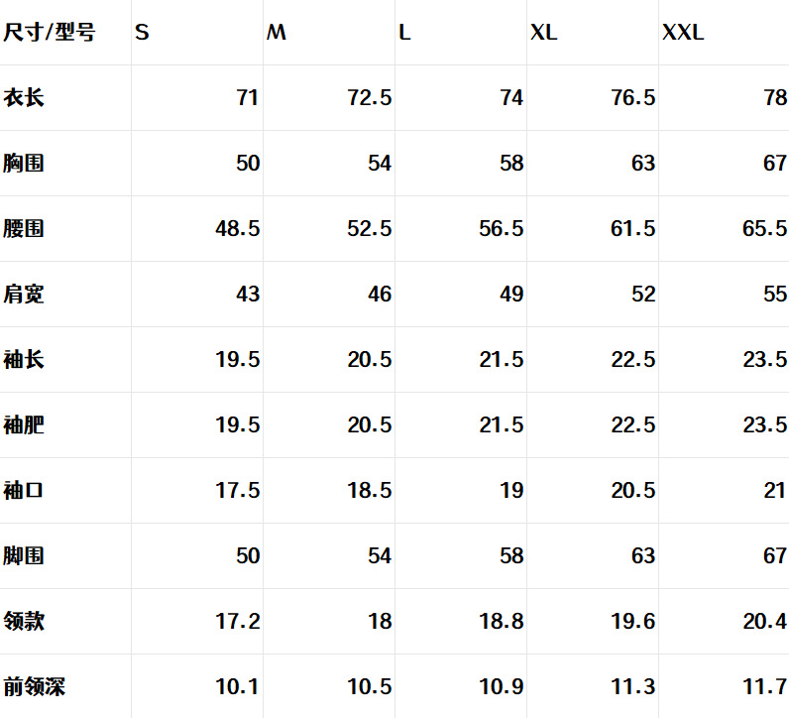Select the 领款 value 20.4 for XXL
789x718 pixels.
(x=765, y=622)
